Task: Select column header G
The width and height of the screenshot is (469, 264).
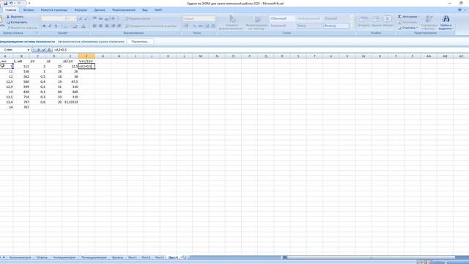Action: 103,56
